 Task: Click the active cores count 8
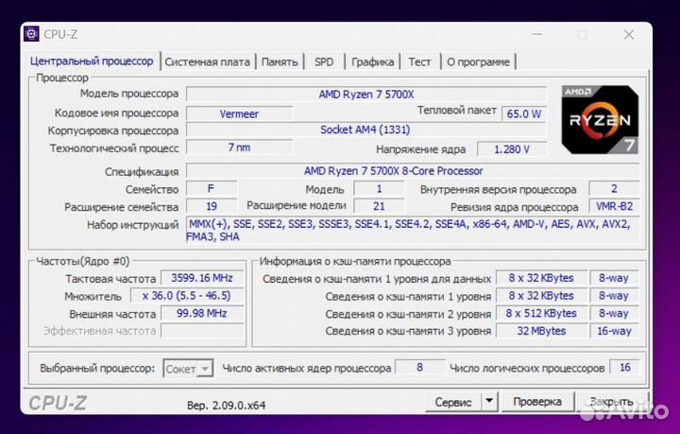click(x=419, y=367)
